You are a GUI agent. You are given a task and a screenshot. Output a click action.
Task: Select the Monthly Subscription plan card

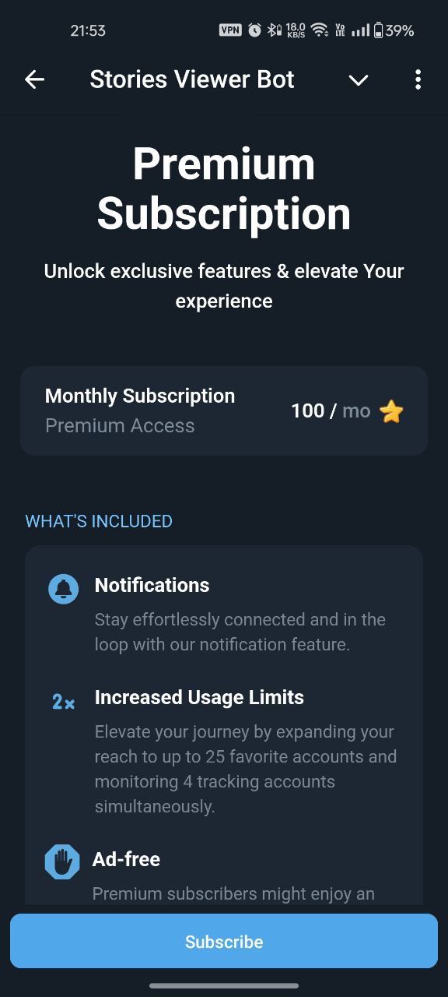coord(224,410)
